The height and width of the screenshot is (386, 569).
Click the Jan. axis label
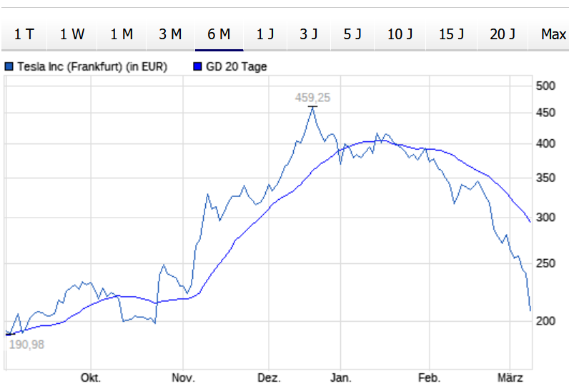pyautogui.click(x=341, y=378)
